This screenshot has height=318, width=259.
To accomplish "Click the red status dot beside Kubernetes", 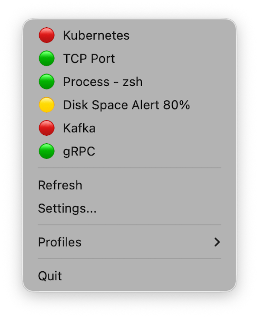I will pos(46,36).
